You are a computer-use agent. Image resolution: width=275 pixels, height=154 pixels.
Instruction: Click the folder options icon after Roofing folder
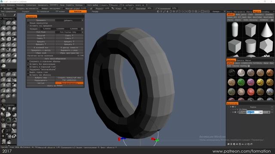pyautogui.click(x=248, y=66)
